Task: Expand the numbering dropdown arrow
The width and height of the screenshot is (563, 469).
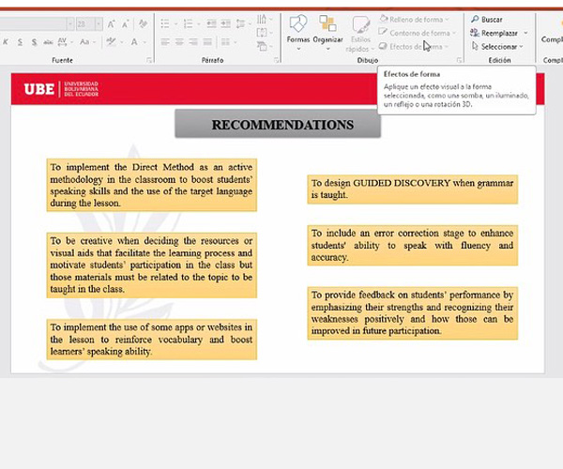Action: pyautogui.click(x=199, y=24)
